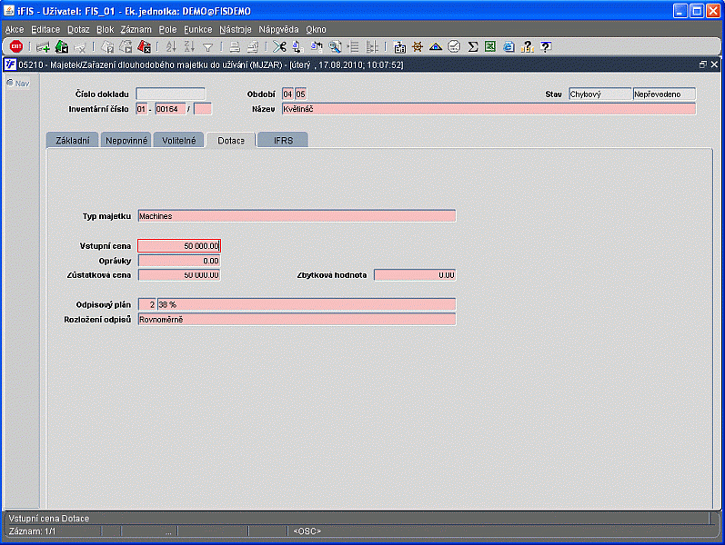The image size is (725, 545).
Task: Switch to the Nepovinné tab
Action: tap(126, 141)
